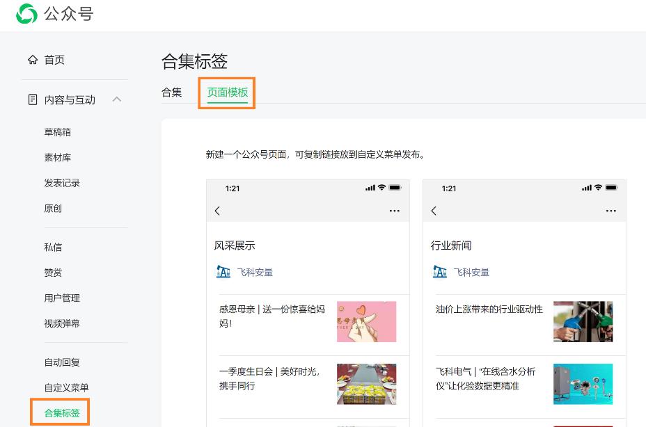
Task: Click the back arrow in 风采展示 preview
Action: tap(217, 211)
